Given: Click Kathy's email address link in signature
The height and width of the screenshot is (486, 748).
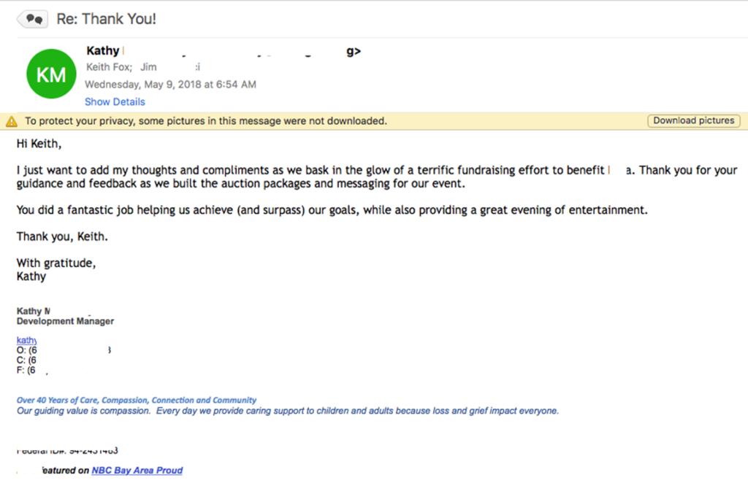Looking at the screenshot, I should 27,340.
